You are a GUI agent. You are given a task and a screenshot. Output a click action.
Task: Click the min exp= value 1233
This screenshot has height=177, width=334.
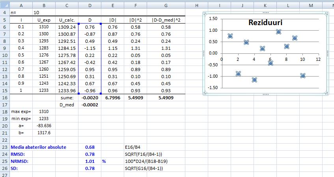tap(44, 119)
